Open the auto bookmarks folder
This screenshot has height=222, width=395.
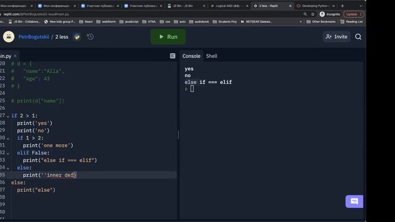click(180, 22)
